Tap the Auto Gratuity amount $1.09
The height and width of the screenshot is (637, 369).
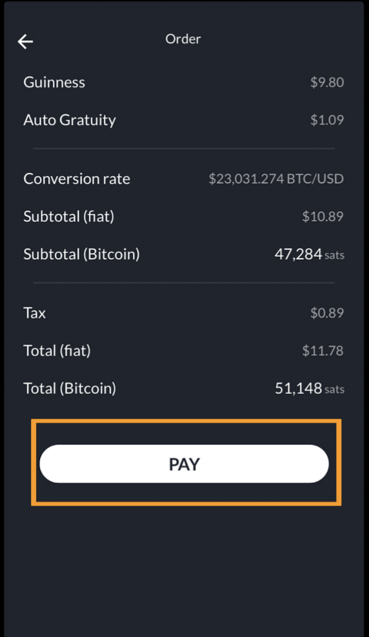pos(327,120)
